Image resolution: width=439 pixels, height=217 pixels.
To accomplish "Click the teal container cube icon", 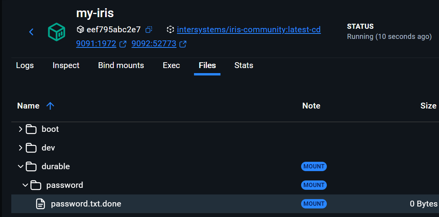I will 56,32.
